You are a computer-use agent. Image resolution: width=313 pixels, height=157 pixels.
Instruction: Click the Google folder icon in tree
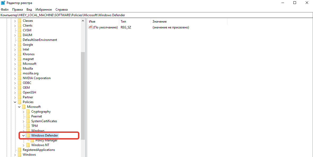19,45
